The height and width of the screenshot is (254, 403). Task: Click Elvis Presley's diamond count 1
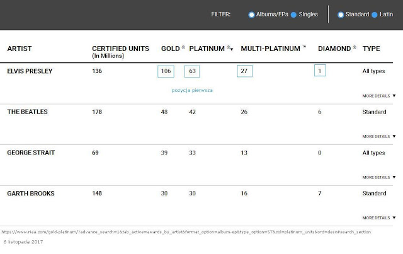(320, 71)
